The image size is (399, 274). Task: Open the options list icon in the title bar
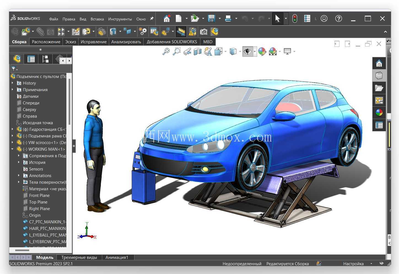tap(307, 18)
